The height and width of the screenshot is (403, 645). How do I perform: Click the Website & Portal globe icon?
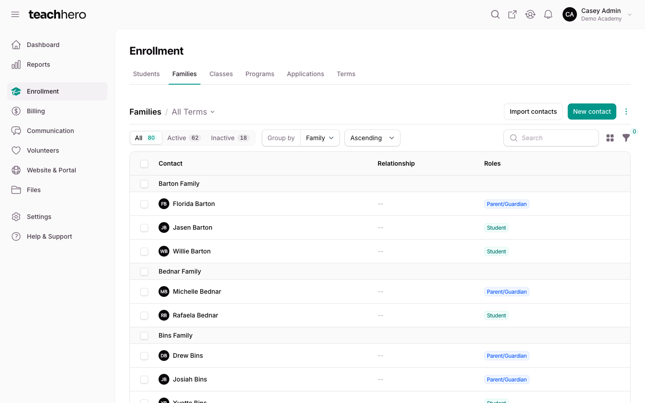pyautogui.click(x=16, y=170)
